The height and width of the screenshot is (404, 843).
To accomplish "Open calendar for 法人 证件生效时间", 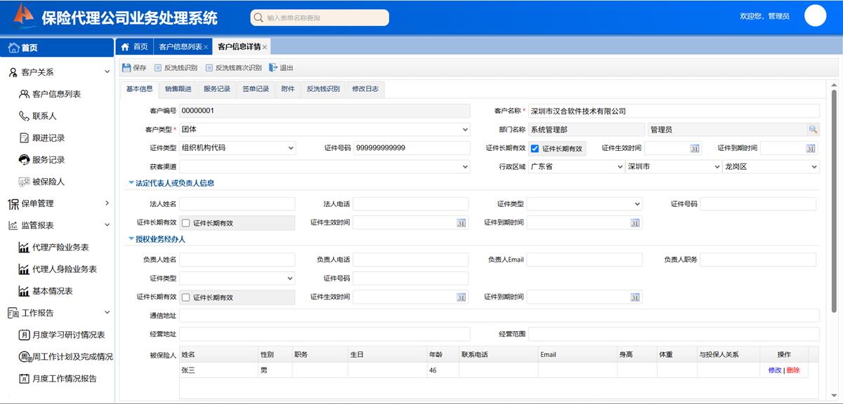I will [x=461, y=223].
